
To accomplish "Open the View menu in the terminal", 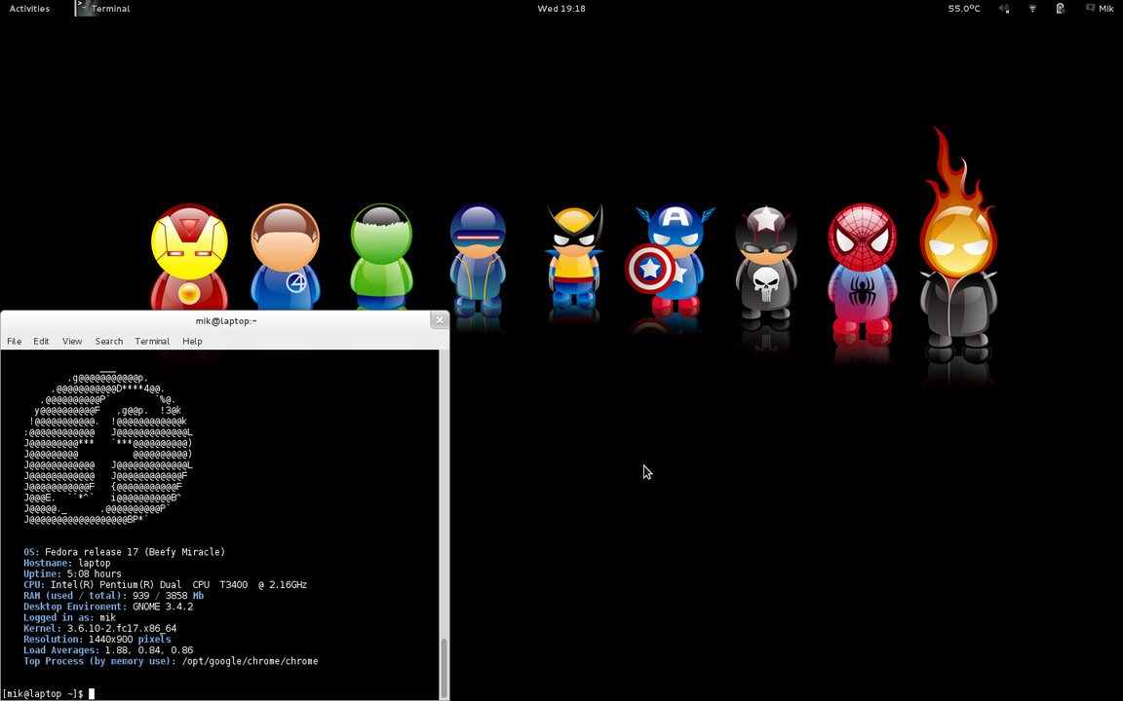I will [x=72, y=341].
